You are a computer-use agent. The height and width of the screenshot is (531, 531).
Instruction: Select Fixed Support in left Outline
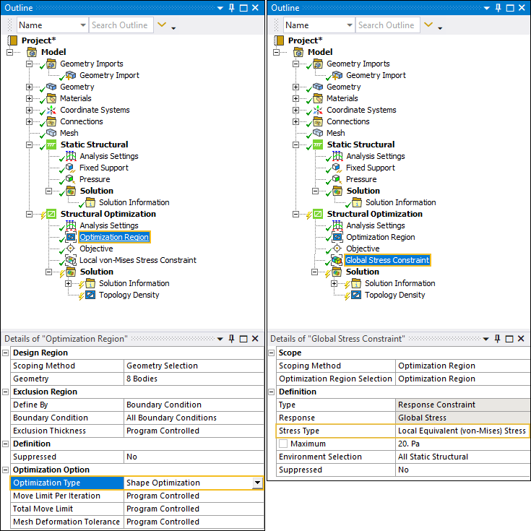coord(104,168)
